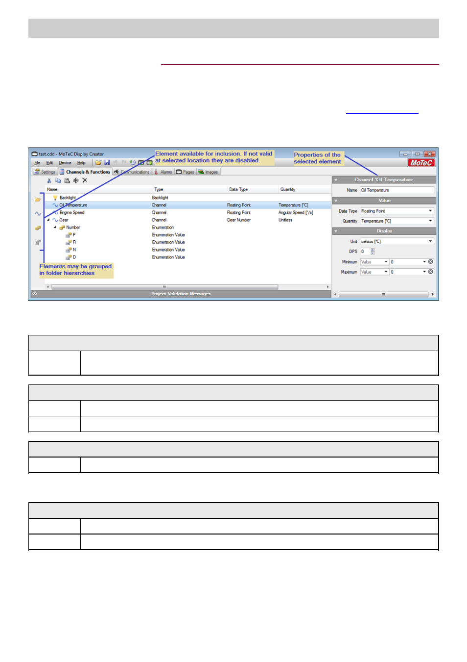Click the 'Angular Speed' quantity cell
Screen dimensions: 467x662
pyautogui.click(x=296, y=212)
